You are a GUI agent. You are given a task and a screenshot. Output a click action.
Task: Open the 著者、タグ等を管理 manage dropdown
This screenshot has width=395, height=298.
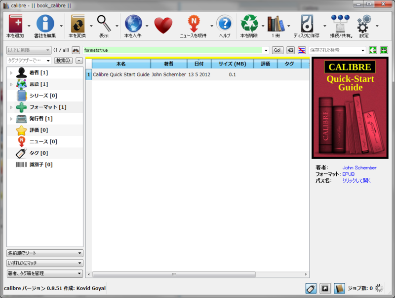coord(45,273)
